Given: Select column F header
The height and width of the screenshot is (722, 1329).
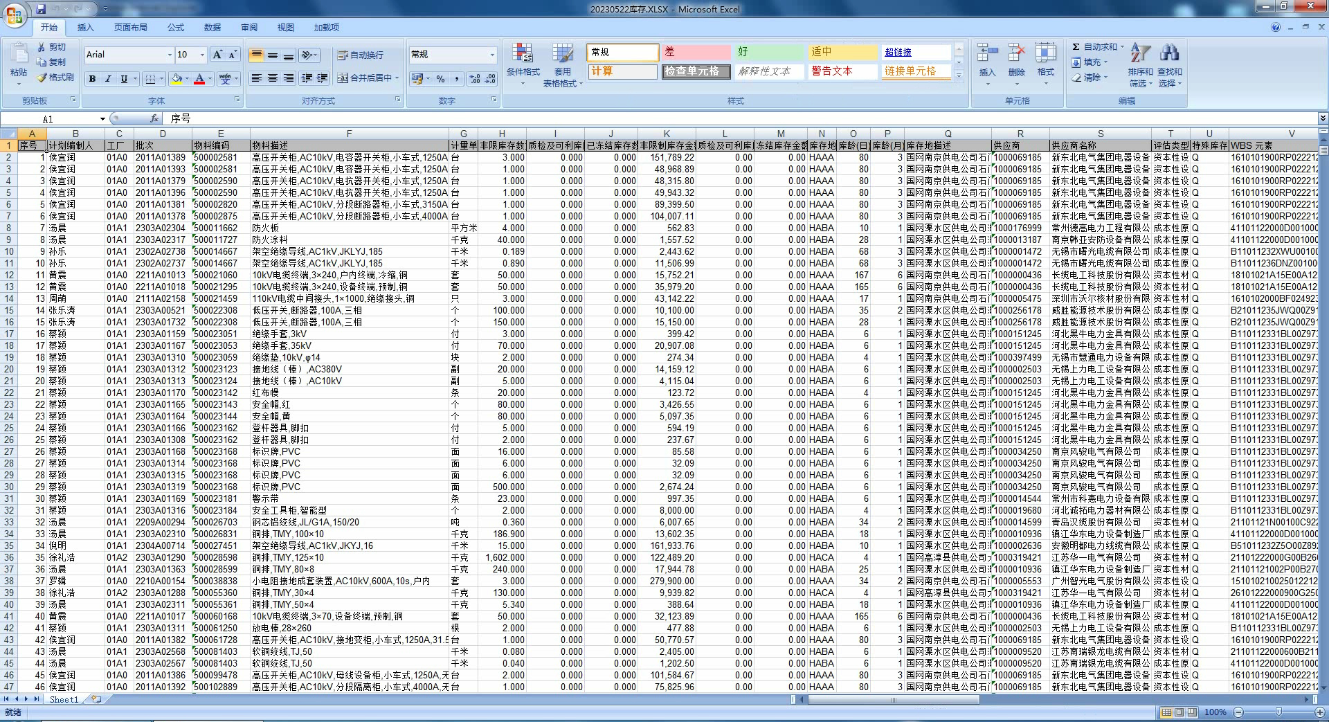Looking at the screenshot, I should point(349,134).
